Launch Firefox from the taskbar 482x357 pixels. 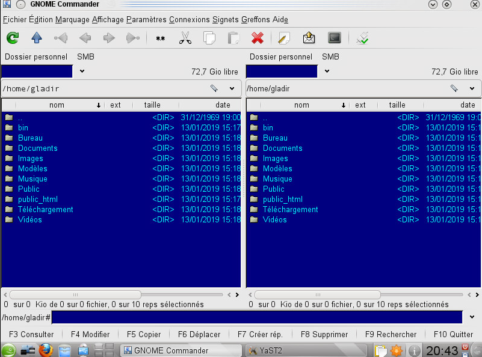(x=46, y=350)
